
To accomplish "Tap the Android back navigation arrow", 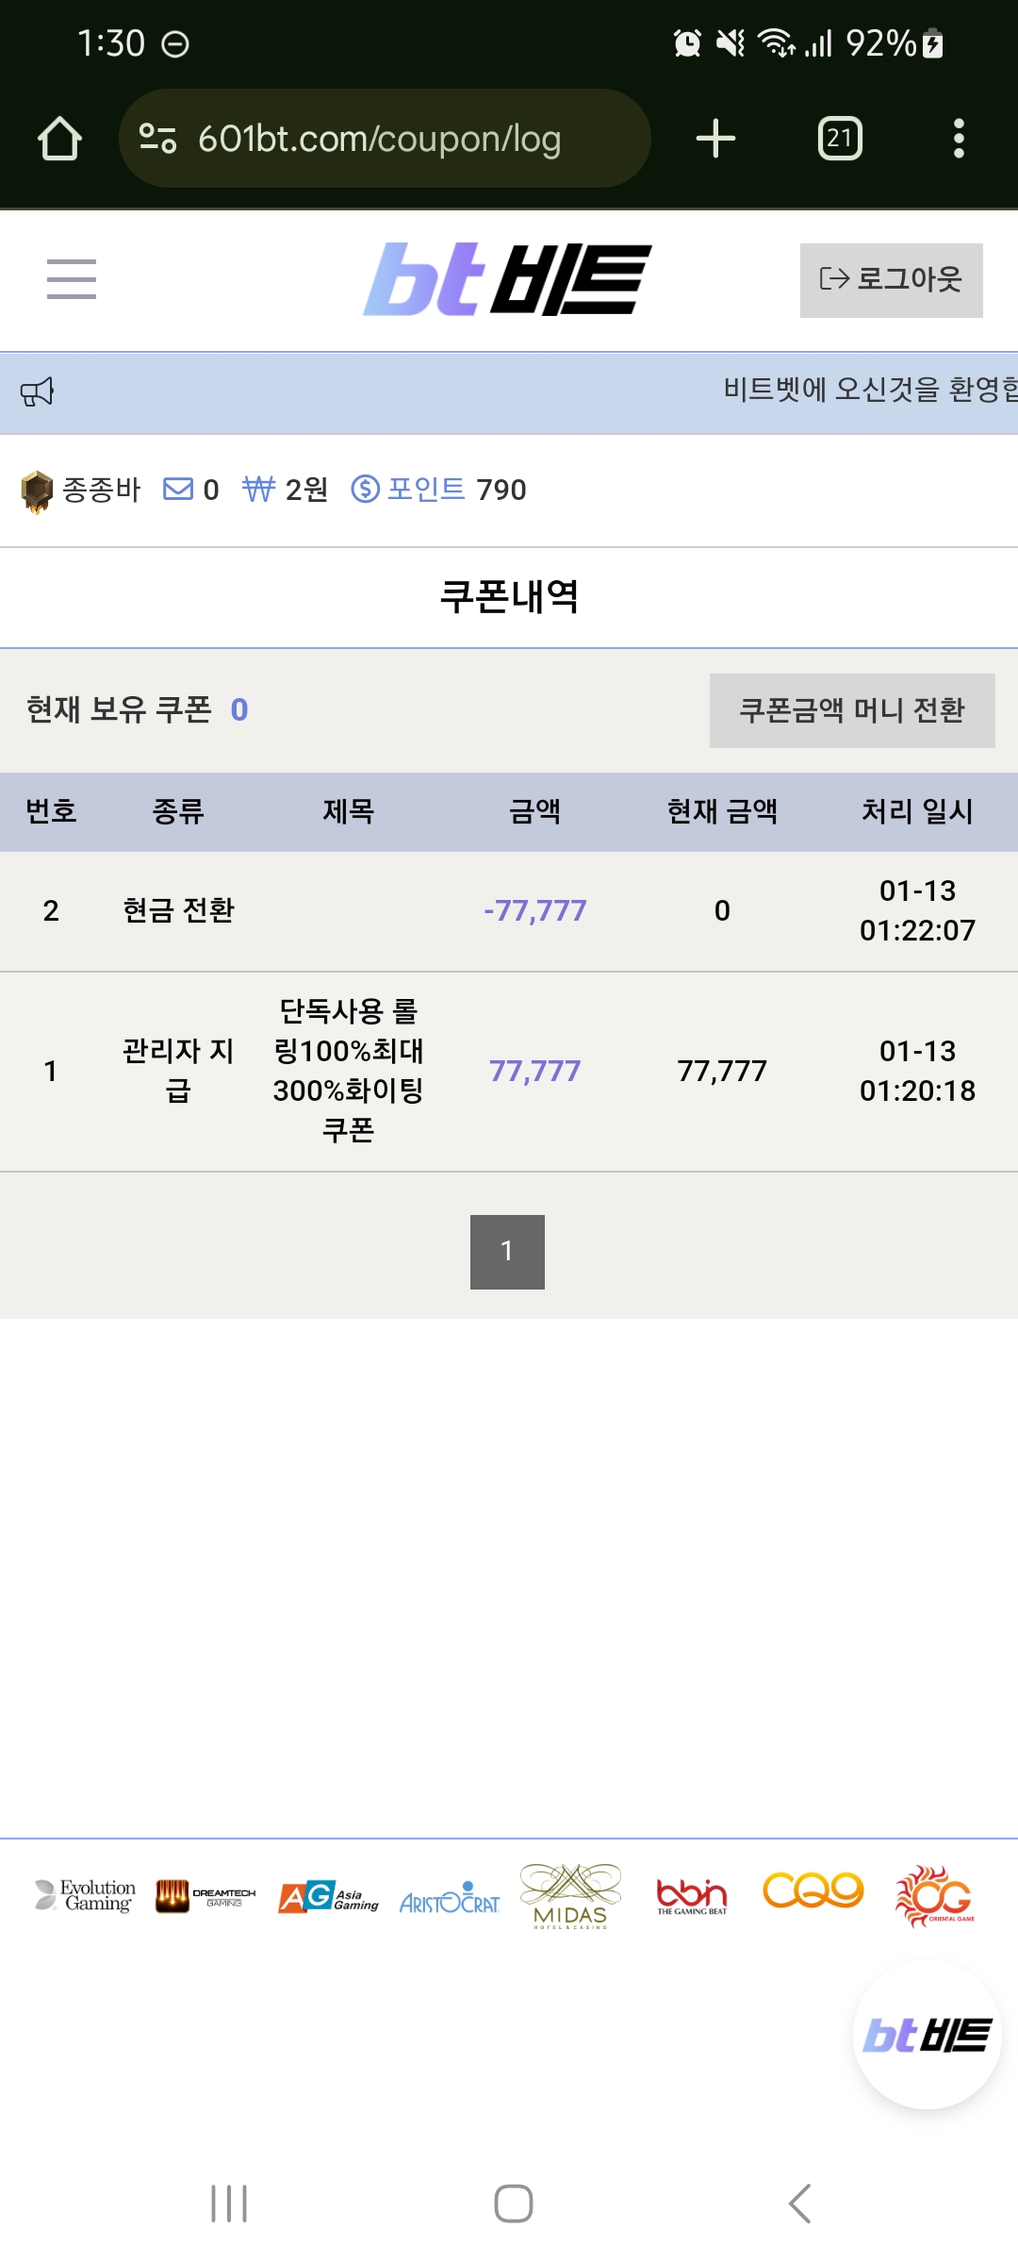I will pos(799,2204).
